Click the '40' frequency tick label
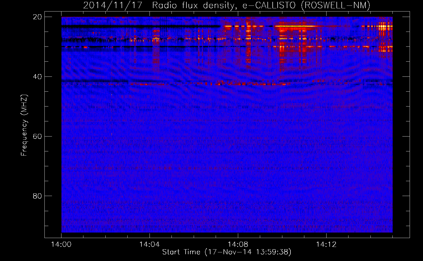Screen dimensions: 423x261 [37, 77]
